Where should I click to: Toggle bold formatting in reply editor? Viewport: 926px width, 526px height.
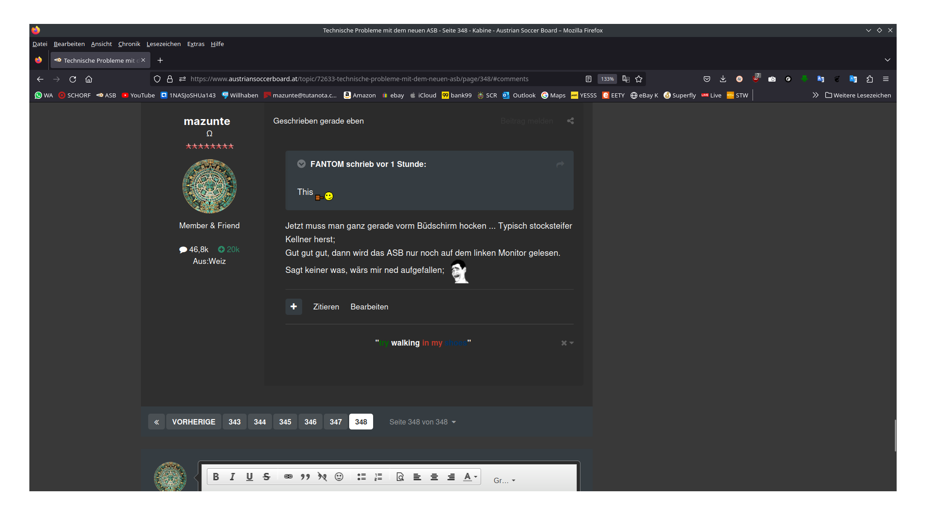coord(216,477)
